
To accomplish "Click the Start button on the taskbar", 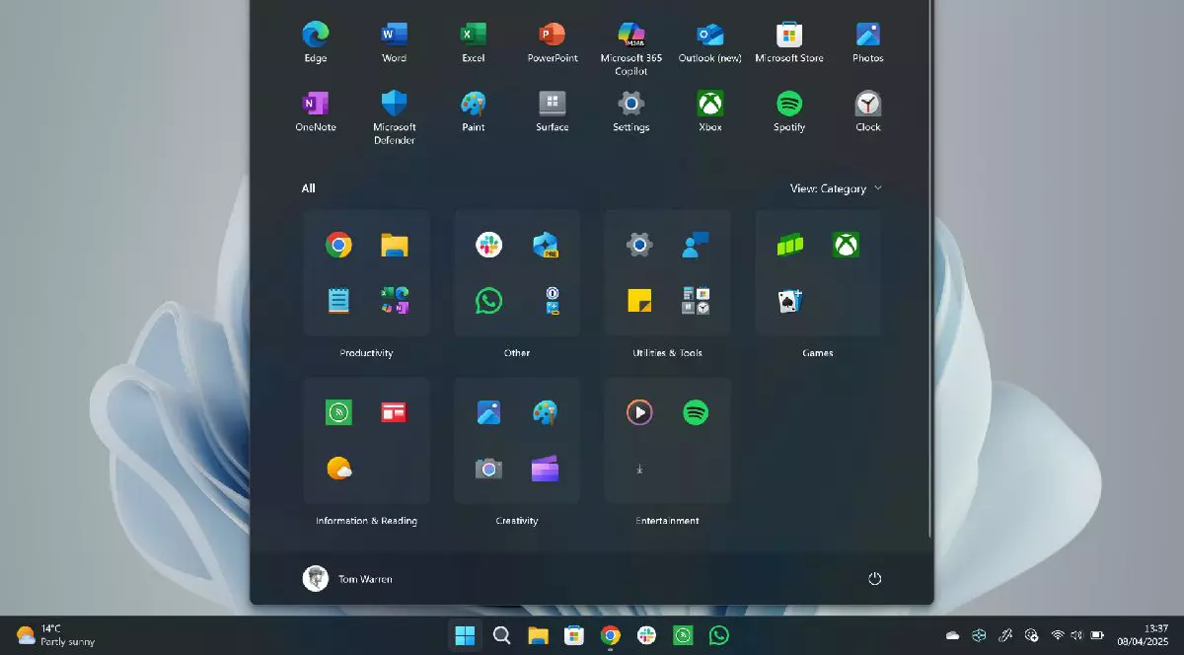I will tap(465, 635).
